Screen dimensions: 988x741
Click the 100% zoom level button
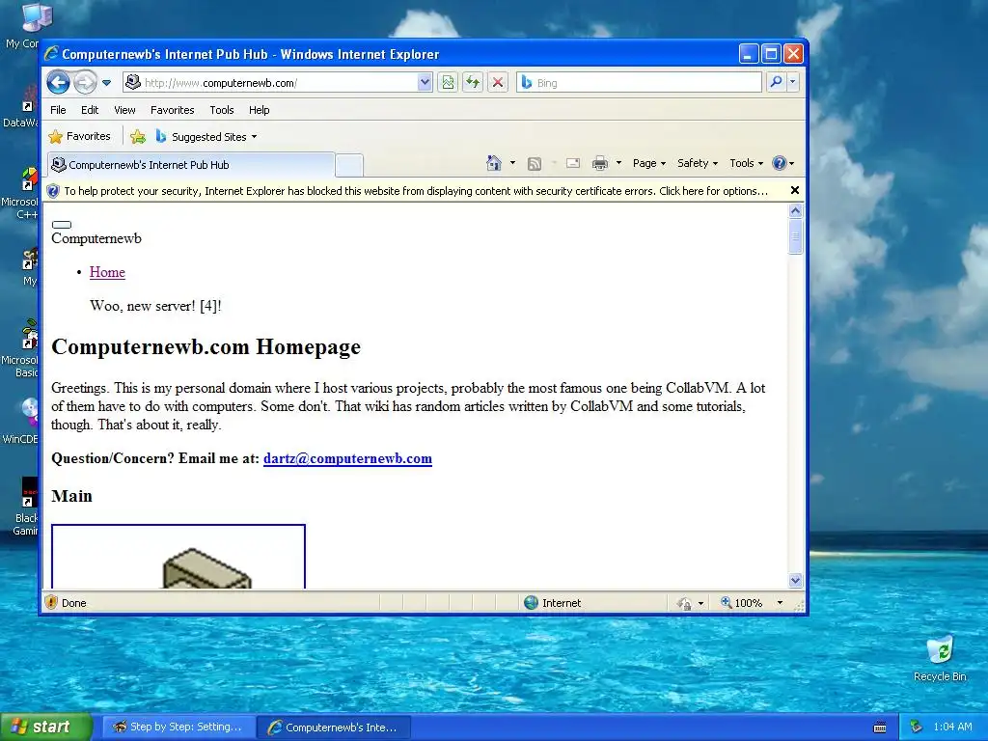pos(742,603)
